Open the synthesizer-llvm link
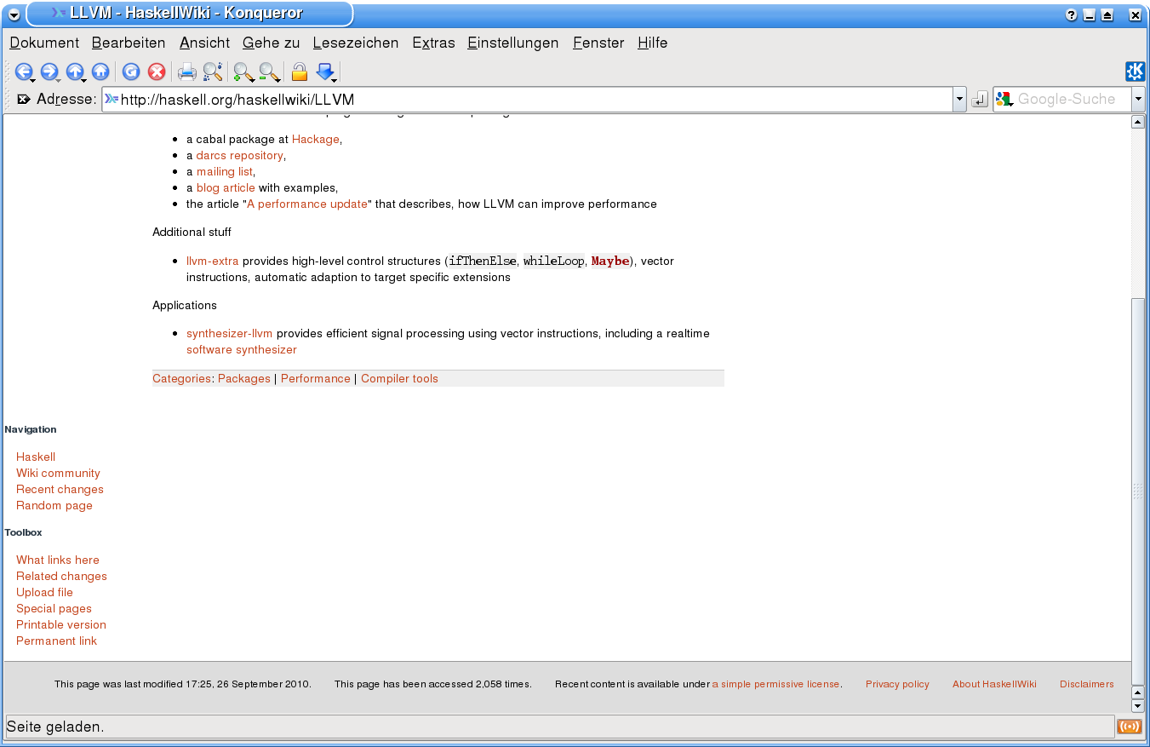Viewport: 1150px width, 747px height. point(230,334)
